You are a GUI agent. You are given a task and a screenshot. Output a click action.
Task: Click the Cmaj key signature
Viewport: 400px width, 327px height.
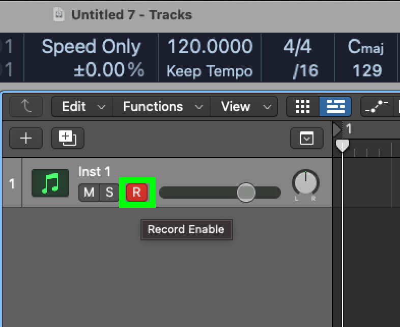[366, 47]
